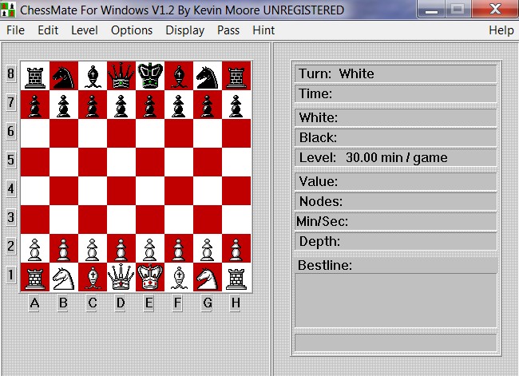
Task: Select the white knight on G1
Action: (208, 277)
